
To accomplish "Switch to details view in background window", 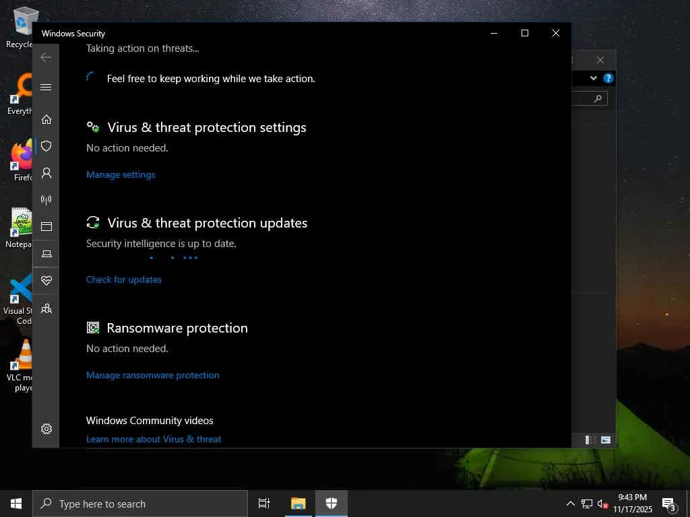I will [590, 440].
